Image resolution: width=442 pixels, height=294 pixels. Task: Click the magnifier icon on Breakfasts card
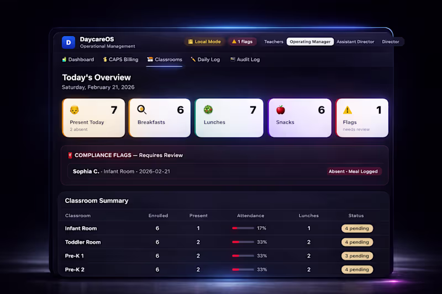click(x=141, y=109)
